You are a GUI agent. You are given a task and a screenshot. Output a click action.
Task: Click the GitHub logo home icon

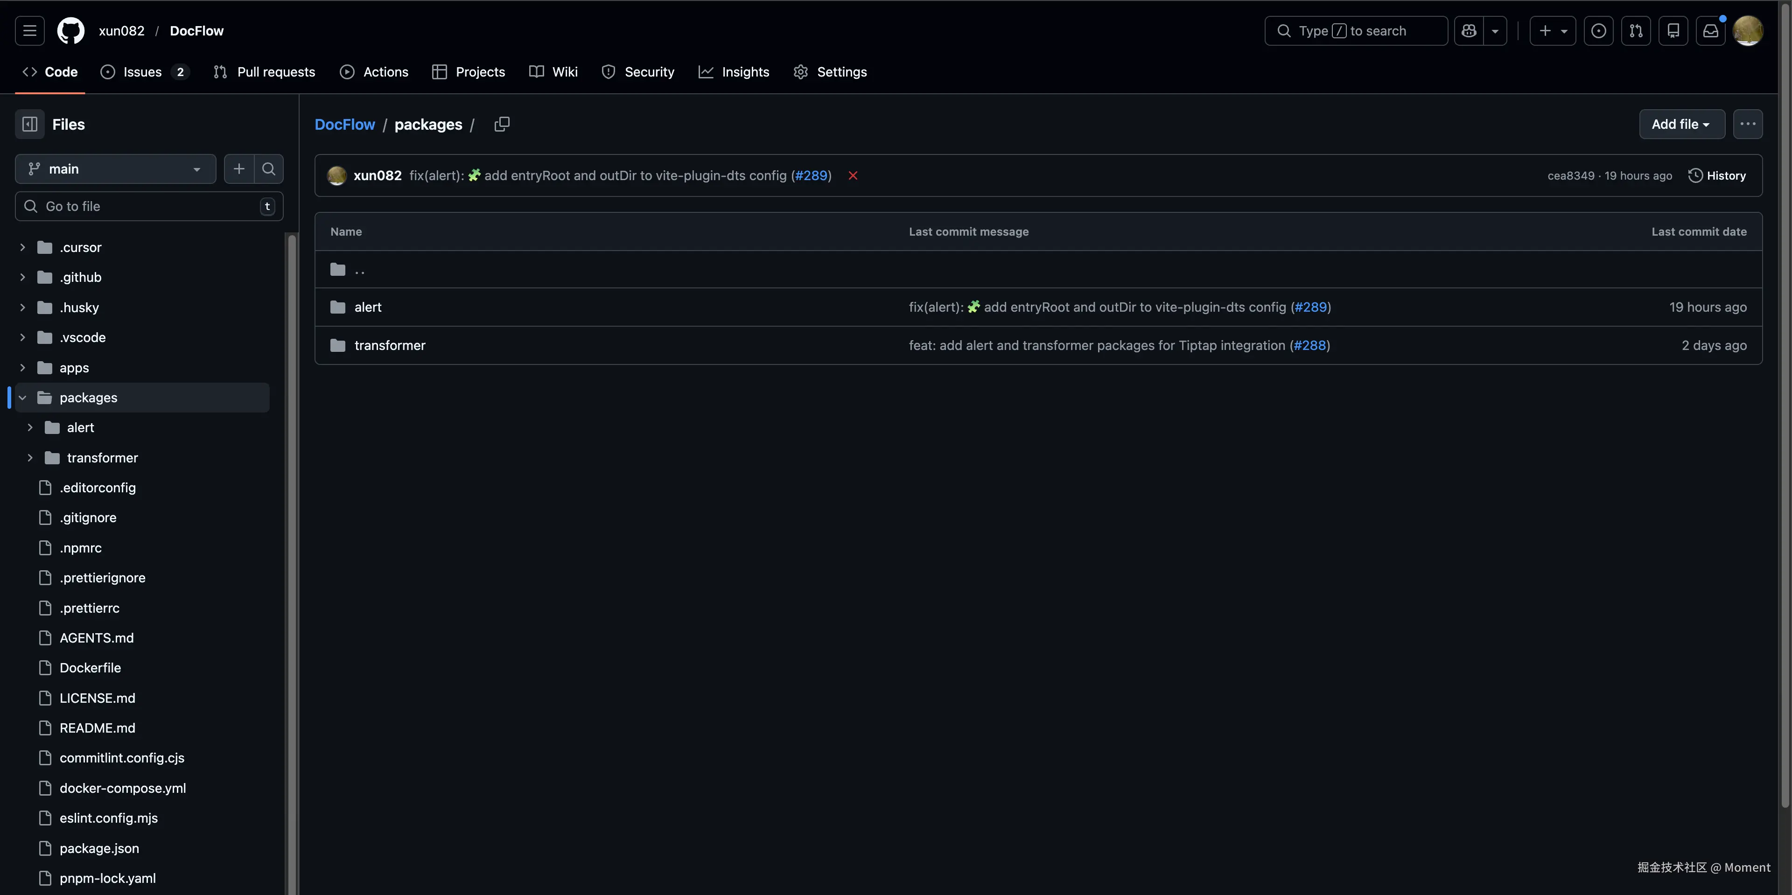(x=70, y=31)
